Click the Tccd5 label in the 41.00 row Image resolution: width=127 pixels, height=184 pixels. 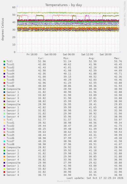click(10, 77)
